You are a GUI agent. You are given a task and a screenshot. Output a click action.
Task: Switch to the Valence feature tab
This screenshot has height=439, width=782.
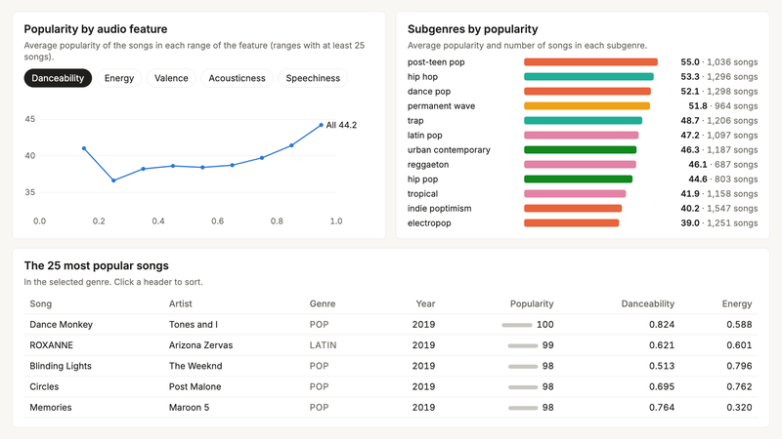tap(171, 78)
